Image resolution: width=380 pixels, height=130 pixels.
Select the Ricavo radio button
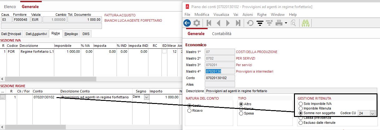[189, 110]
